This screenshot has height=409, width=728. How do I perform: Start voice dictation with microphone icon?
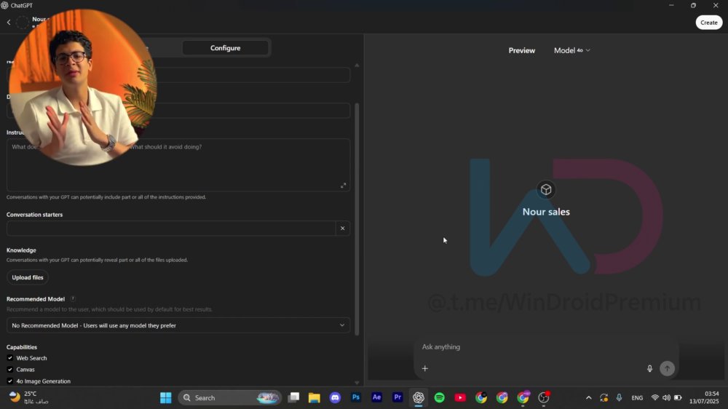coord(649,368)
